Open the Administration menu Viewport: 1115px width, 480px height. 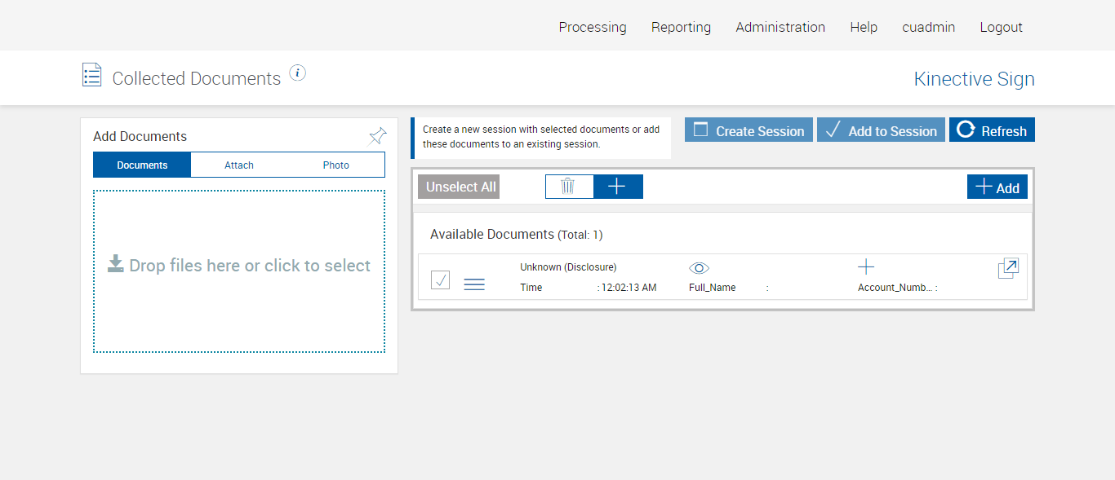pyautogui.click(x=780, y=27)
